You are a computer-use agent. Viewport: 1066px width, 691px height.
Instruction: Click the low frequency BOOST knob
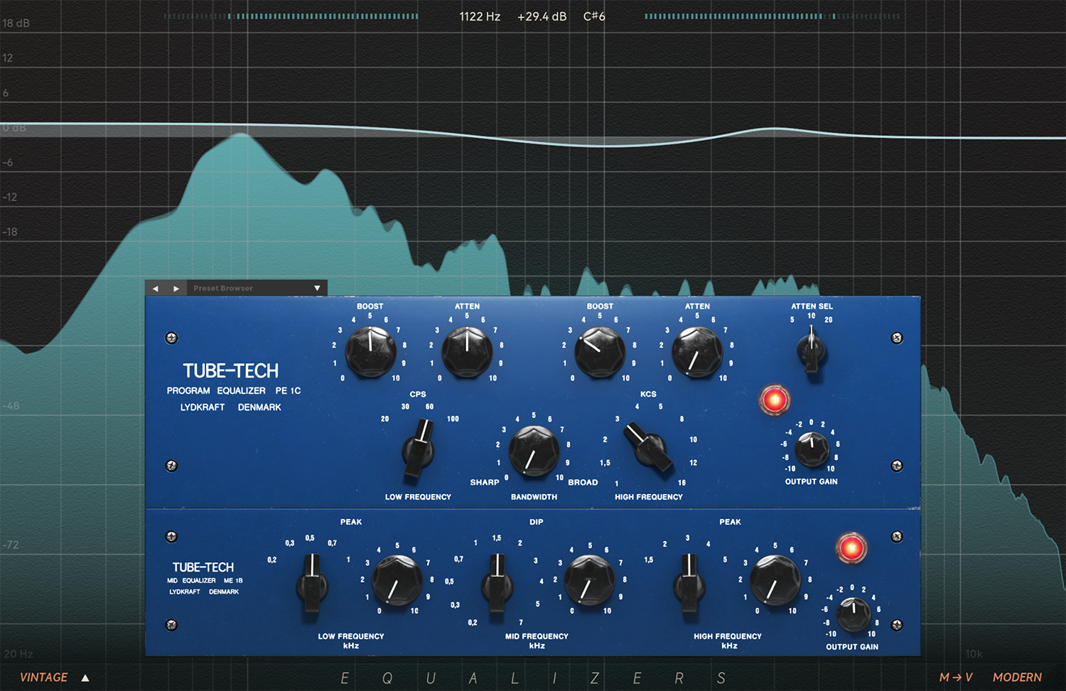coord(370,352)
